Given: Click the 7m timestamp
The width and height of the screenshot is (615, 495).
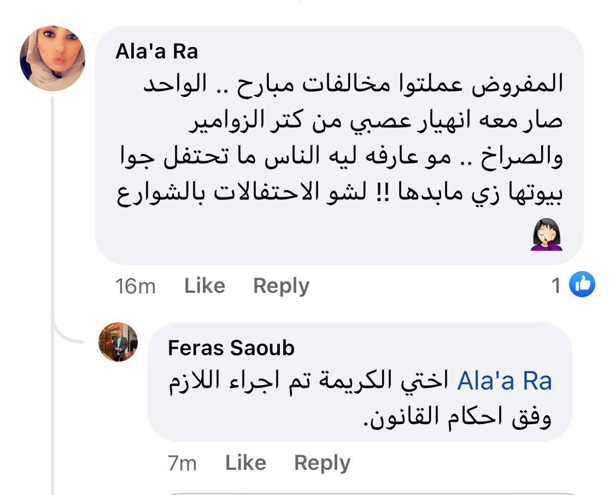Looking at the screenshot, I should (183, 463).
